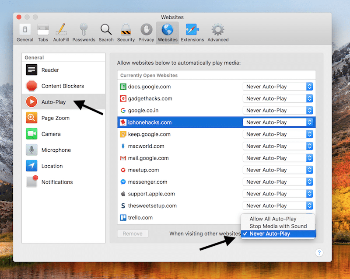The width and height of the screenshot is (350, 279).
Task: Open the Security padlock pane
Action: coord(126,32)
